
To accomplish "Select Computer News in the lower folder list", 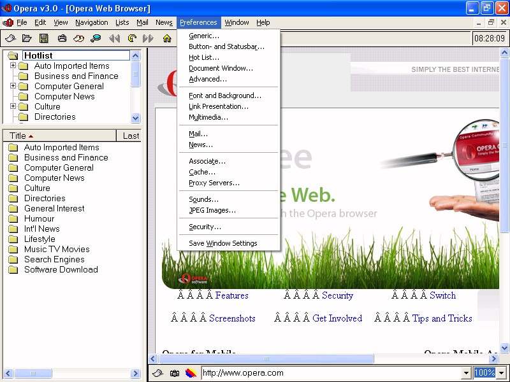I will click(x=54, y=178).
